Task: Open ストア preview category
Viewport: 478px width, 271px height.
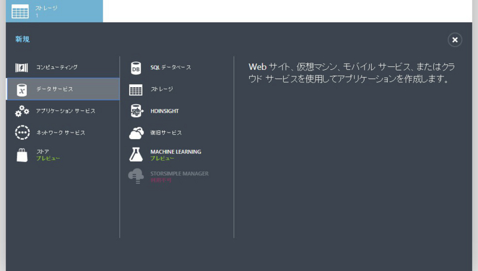Action: point(63,155)
